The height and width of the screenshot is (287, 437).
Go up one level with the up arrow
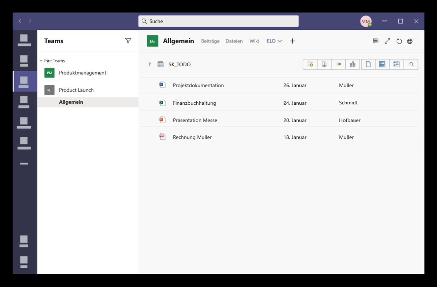pyautogui.click(x=150, y=64)
